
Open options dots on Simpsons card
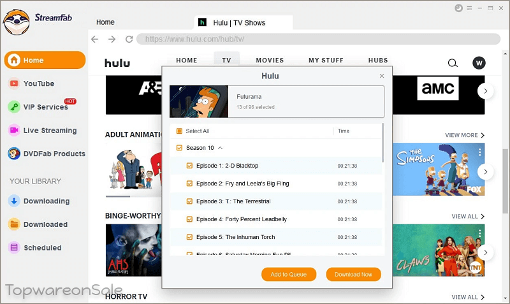479,152
